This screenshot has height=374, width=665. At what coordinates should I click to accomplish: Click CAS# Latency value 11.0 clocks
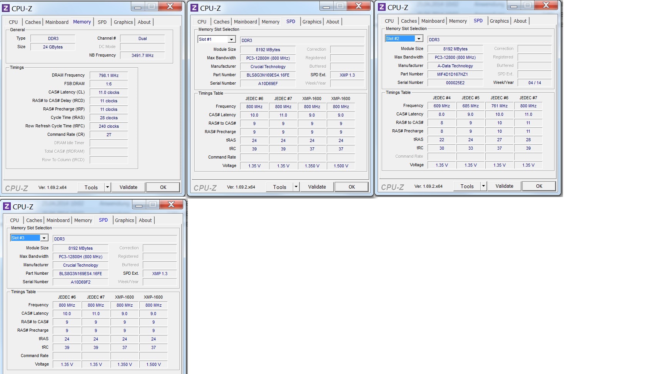pos(109,92)
